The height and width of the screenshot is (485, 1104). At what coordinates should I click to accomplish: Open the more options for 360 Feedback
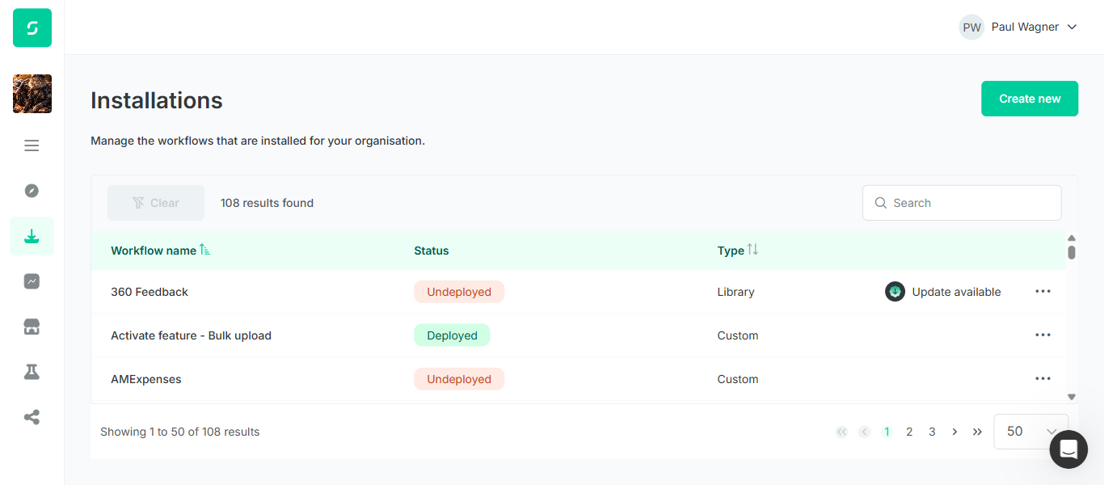(x=1043, y=291)
